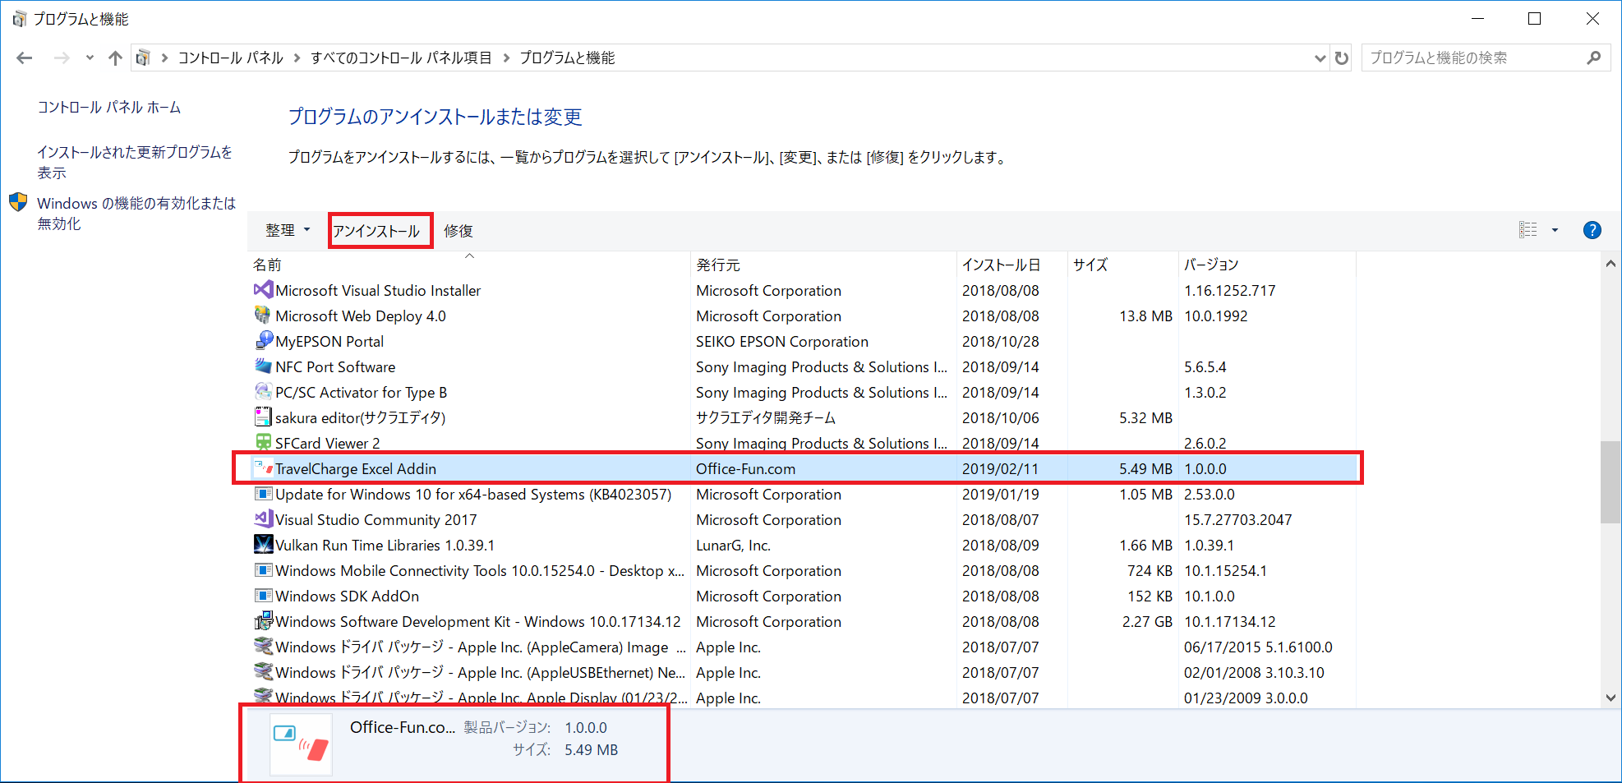The width and height of the screenshot is (1622, 783).
Task: Open コントロール パネル ホーム link
Action: click(x=109, y=108)
